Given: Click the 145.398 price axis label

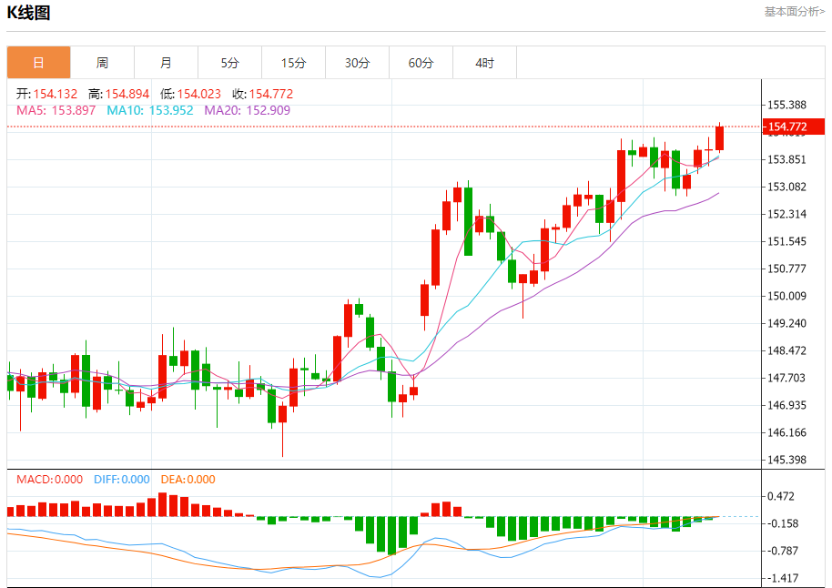Looking at the screenshot, I should click(786, 460).
